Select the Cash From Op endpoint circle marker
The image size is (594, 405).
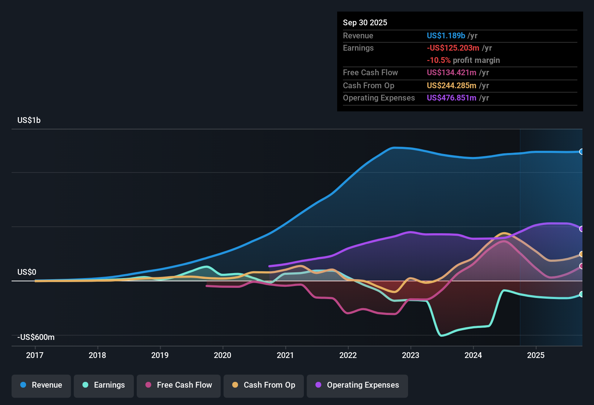point(581,254)
